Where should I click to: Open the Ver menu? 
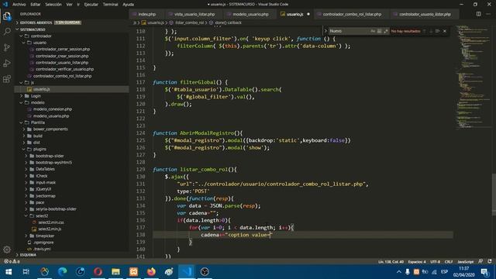[x=69, y=5]
